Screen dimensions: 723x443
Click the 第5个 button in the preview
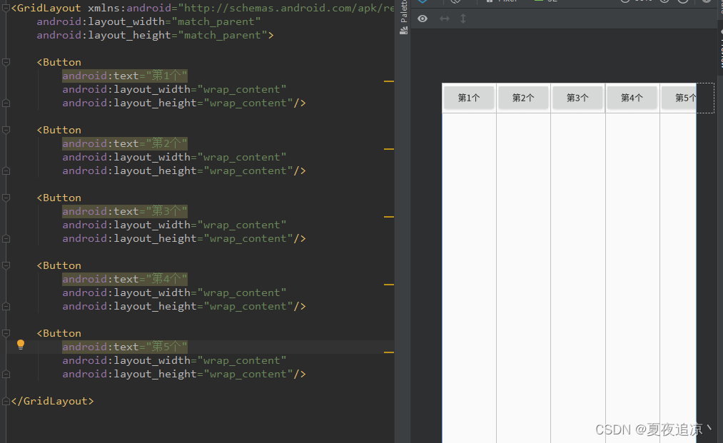click(685, 97)
